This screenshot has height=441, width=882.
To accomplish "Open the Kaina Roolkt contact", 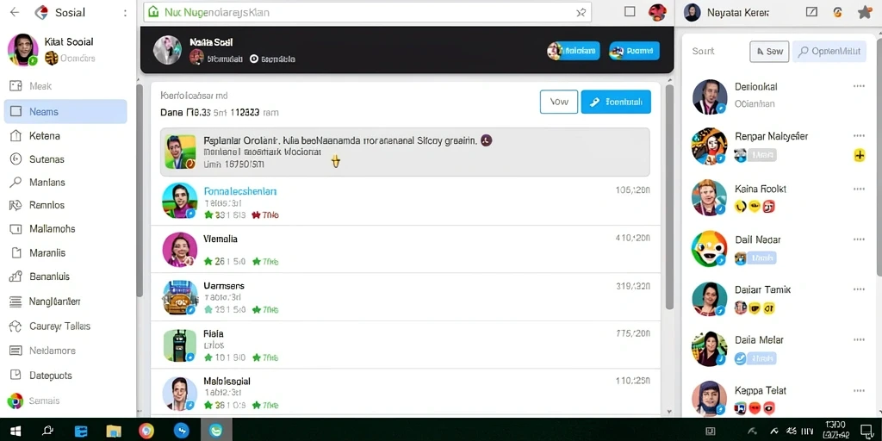I will 779,197.
